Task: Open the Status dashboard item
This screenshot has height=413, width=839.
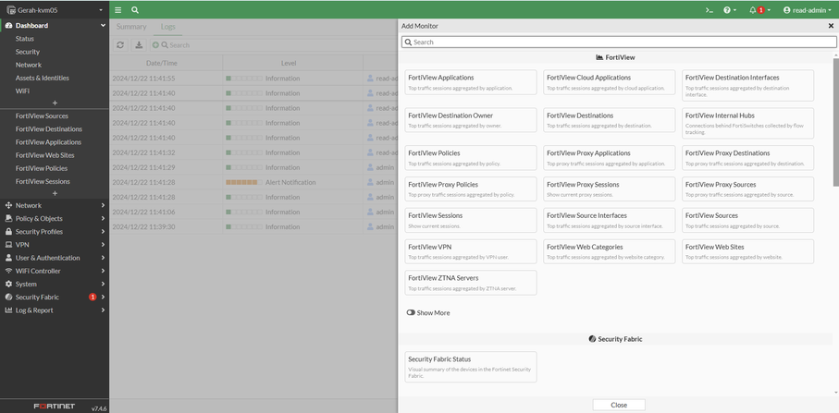Action: [25, 39]
